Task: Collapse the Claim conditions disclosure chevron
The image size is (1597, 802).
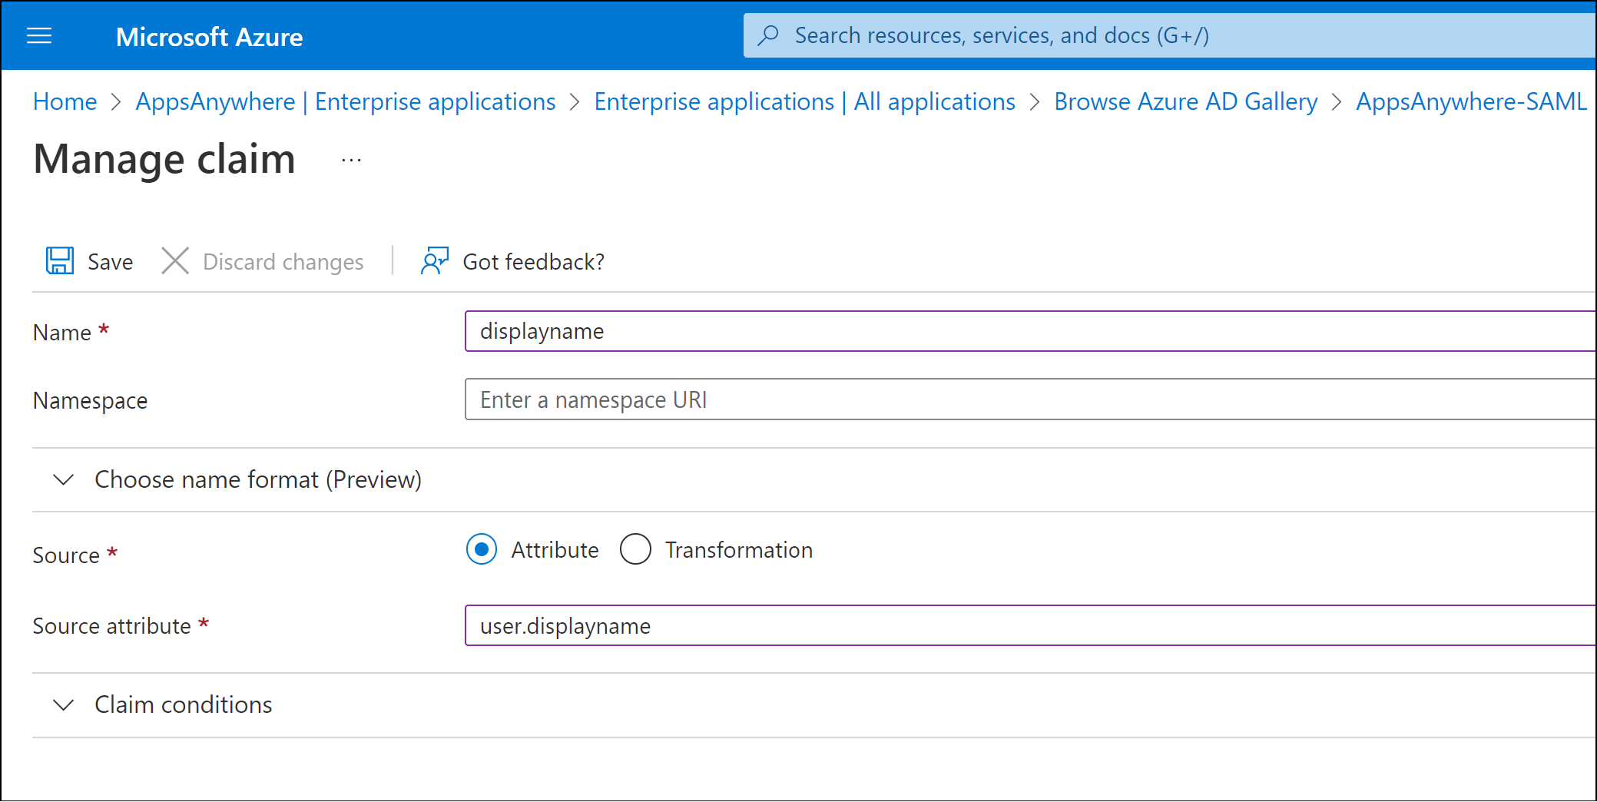Action: click(x=63, y=704)
